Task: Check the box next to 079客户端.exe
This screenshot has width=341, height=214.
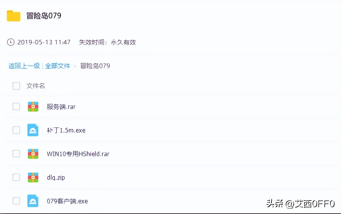Action: [x=16, y=201]
